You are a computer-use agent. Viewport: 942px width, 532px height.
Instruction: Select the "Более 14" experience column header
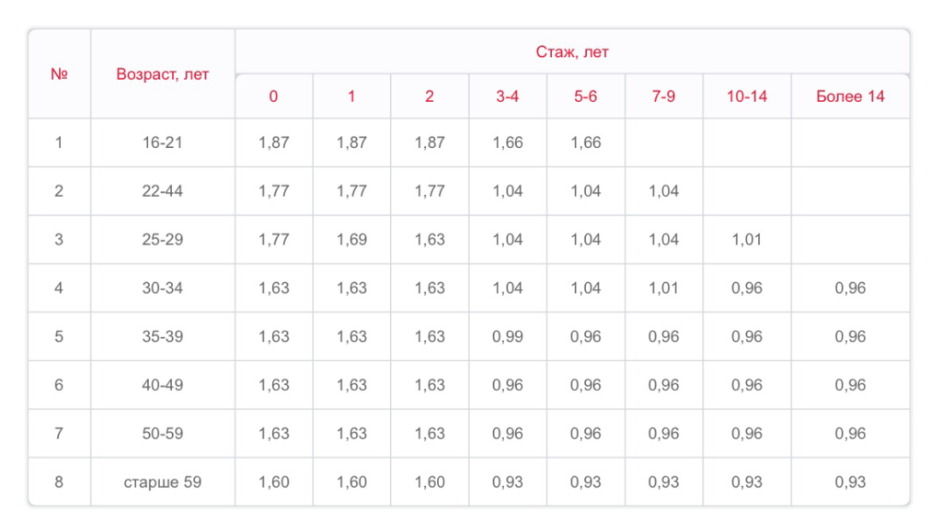click(850, 96)
